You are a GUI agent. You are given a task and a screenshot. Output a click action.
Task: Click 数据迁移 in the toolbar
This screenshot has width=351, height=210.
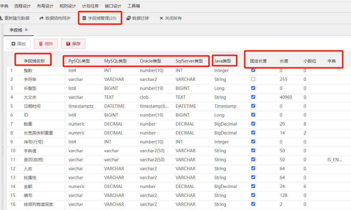pyautogui.click(x=138, y=18)
